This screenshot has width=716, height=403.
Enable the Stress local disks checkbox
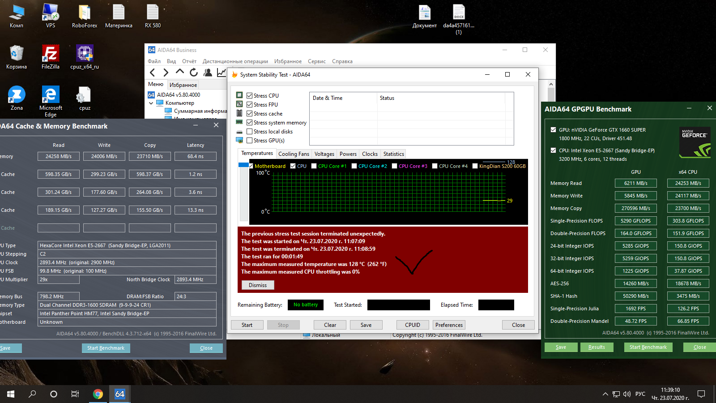(250, 132)
